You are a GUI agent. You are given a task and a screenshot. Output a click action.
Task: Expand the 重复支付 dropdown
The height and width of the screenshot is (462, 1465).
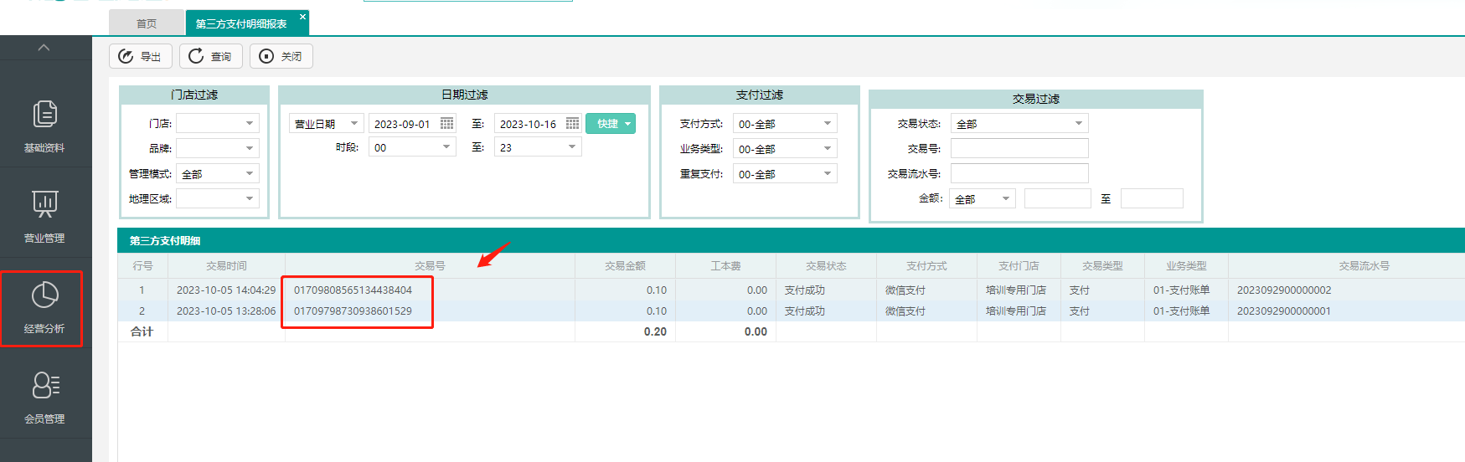pyautogui.click(x=785, y=173)
